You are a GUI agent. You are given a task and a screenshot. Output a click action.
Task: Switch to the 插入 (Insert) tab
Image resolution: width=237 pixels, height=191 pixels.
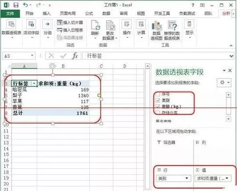[x=46, y=14]
